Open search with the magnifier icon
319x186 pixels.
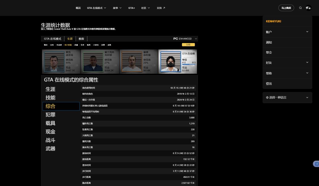pyautogui.click(x=300, y=8)
